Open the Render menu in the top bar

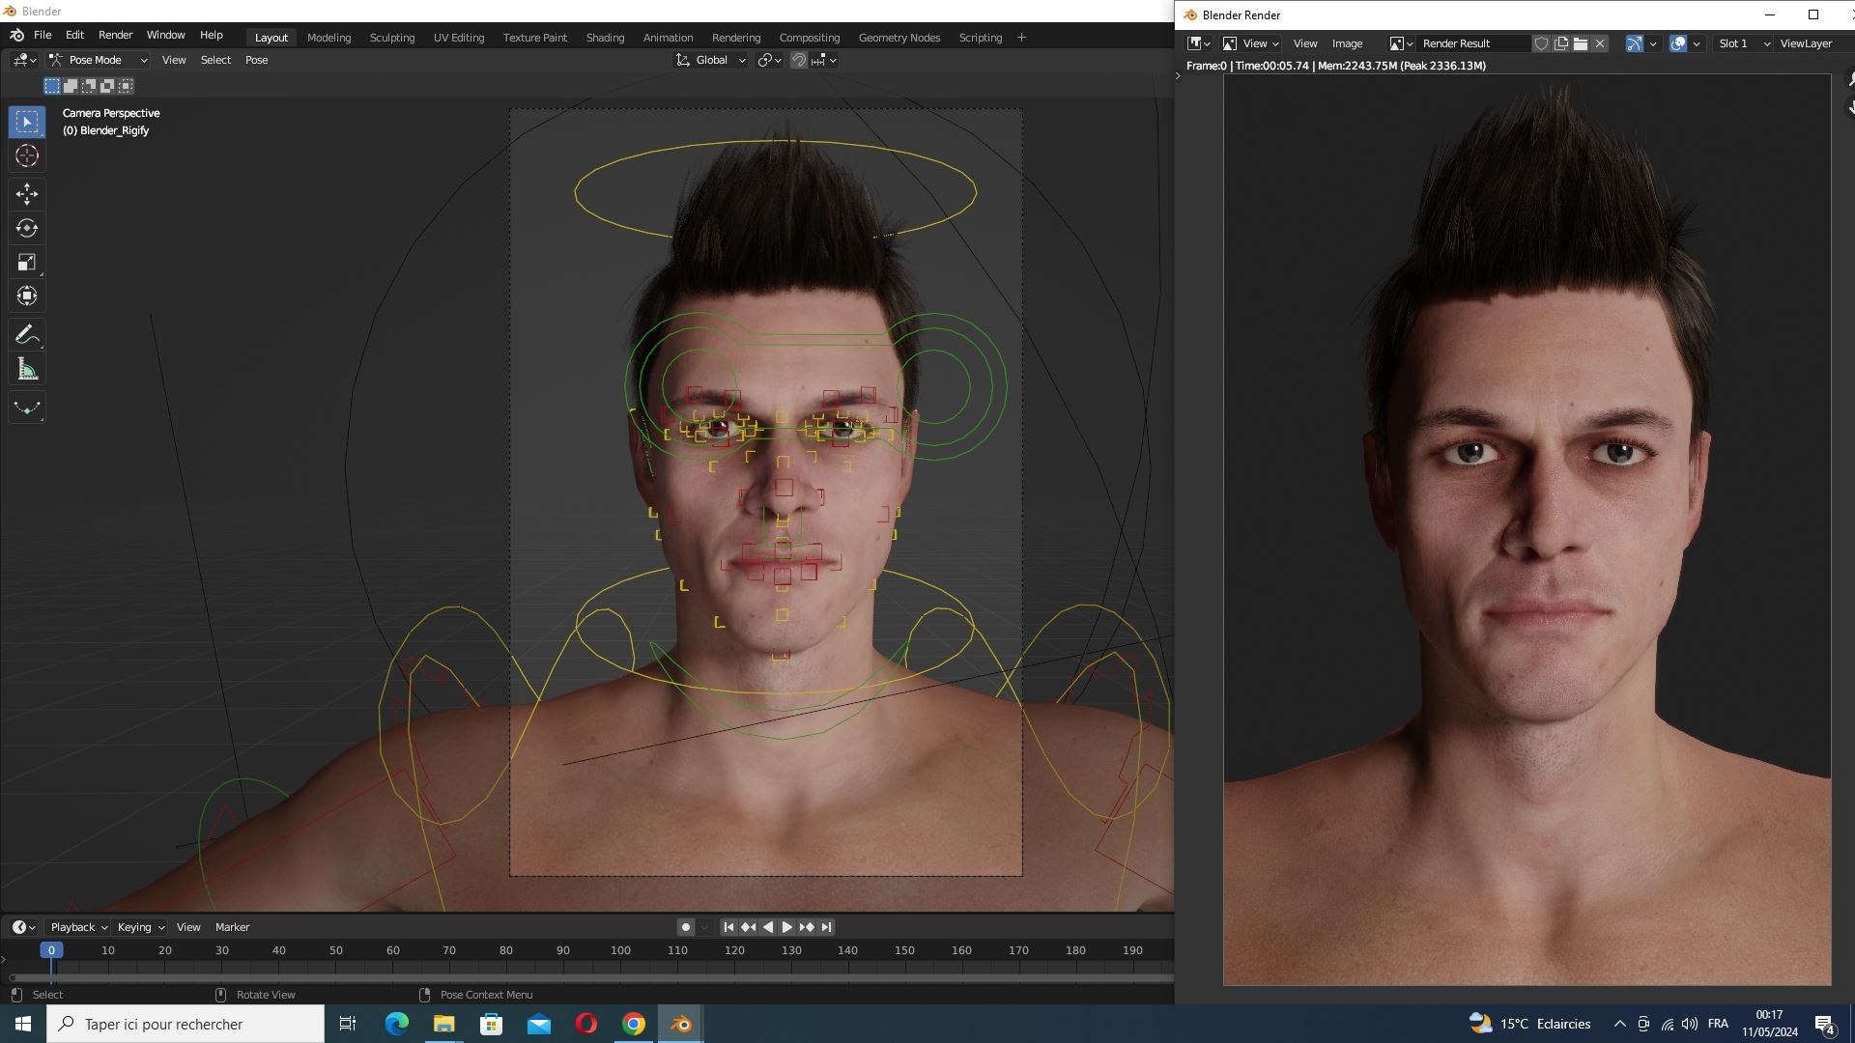tap(115, 35)
